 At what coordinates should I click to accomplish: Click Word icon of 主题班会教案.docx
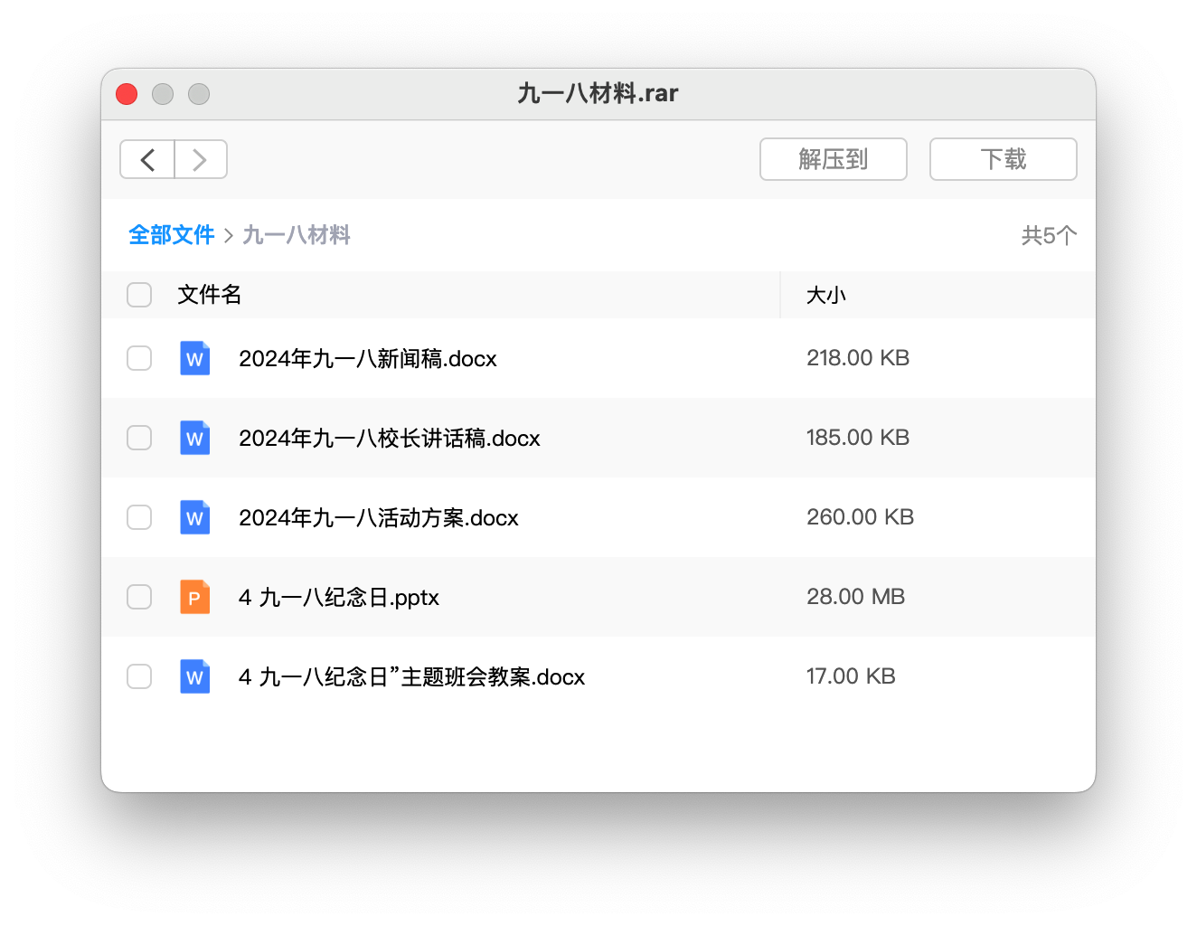195,676
